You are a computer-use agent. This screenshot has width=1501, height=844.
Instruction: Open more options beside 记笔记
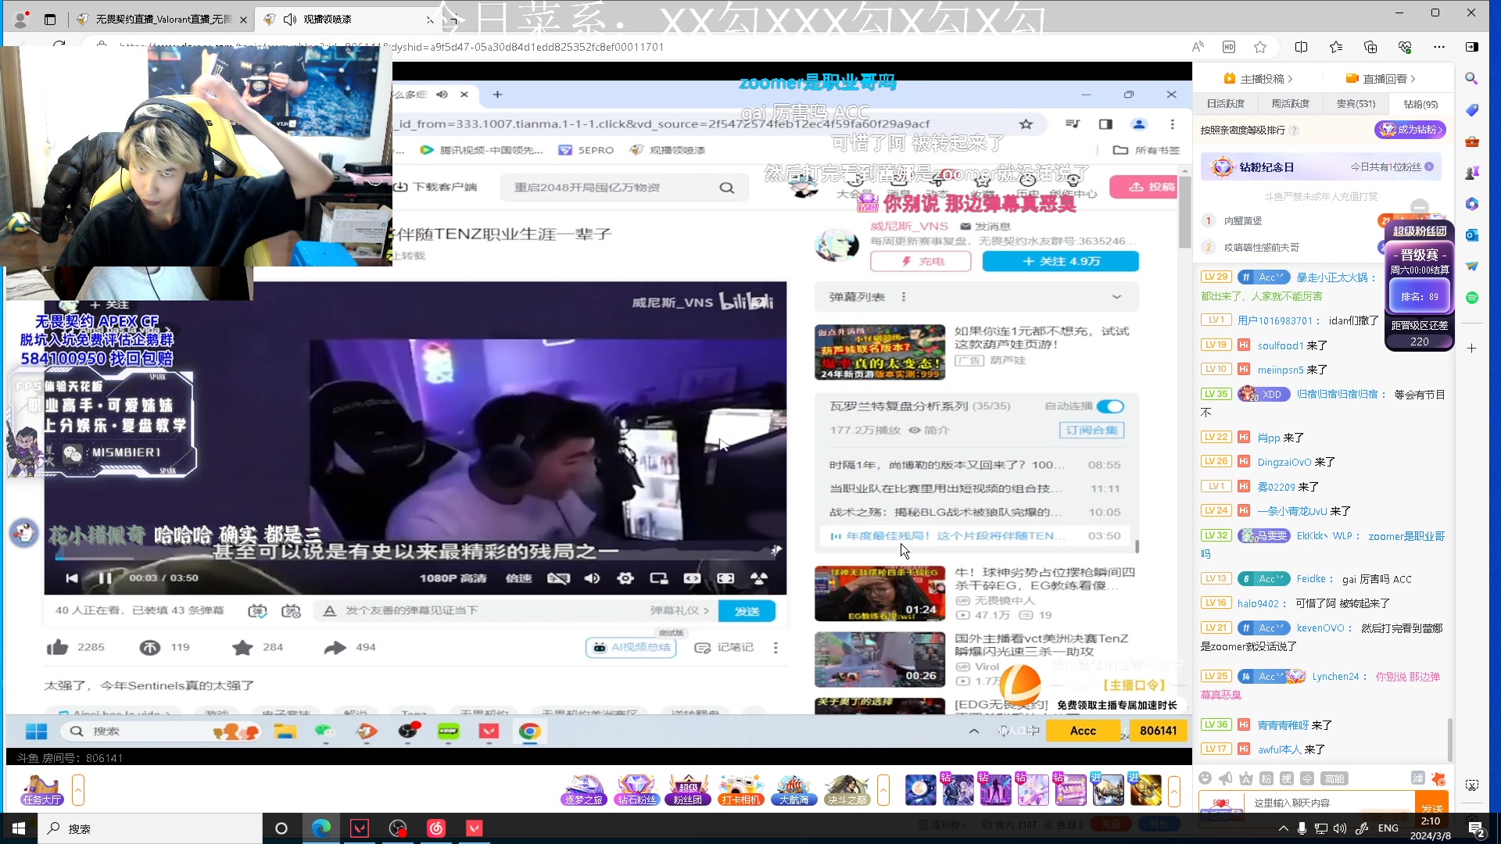(x=776, y=647)
